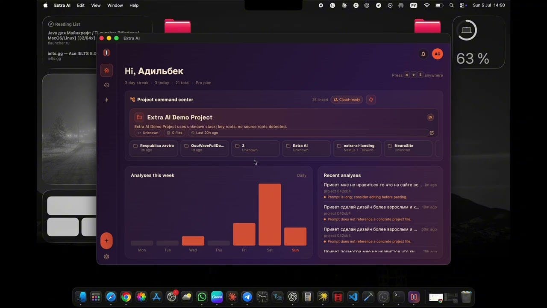Open the extra-ai-landing project card
The image size is (547, 308).
click(357, 148)
